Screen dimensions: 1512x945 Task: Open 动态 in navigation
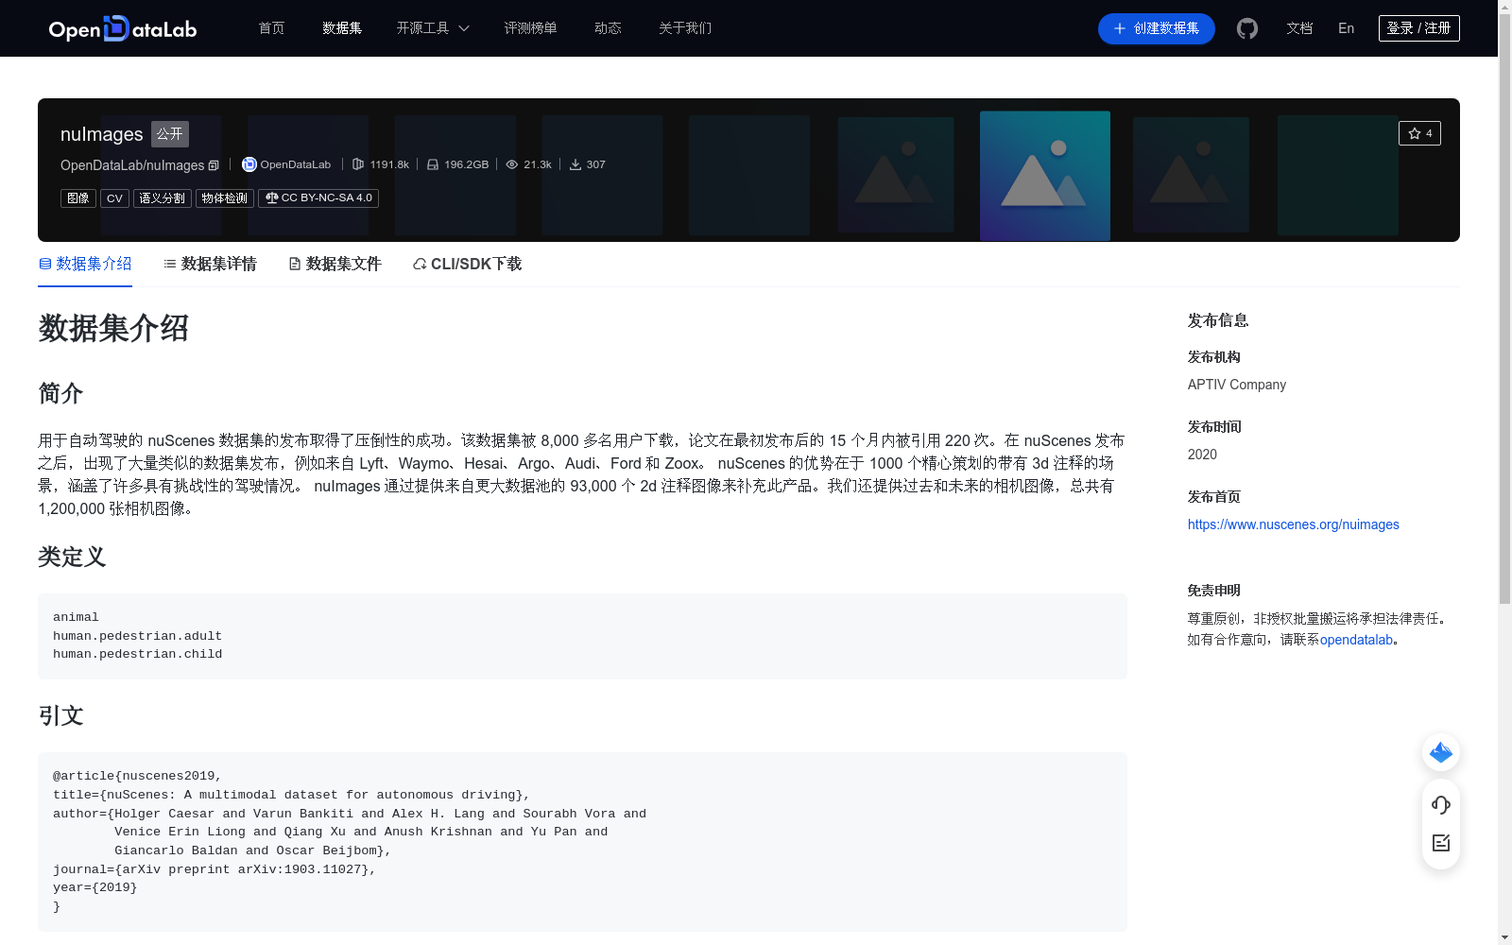608,28
